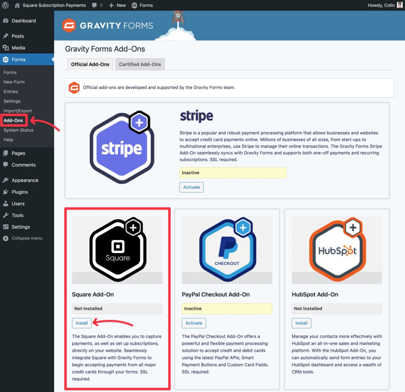Click Colin's profile avatar
Image resolution: width=405 pixels, height=392 pixels.
pyautogui.click(x=400, y=5)
